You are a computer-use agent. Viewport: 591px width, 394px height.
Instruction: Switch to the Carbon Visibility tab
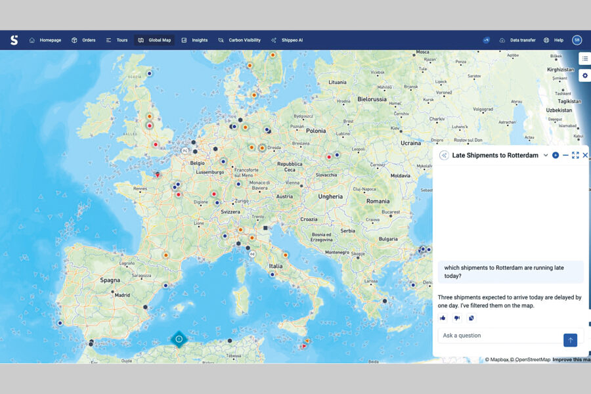coord(240,40)
